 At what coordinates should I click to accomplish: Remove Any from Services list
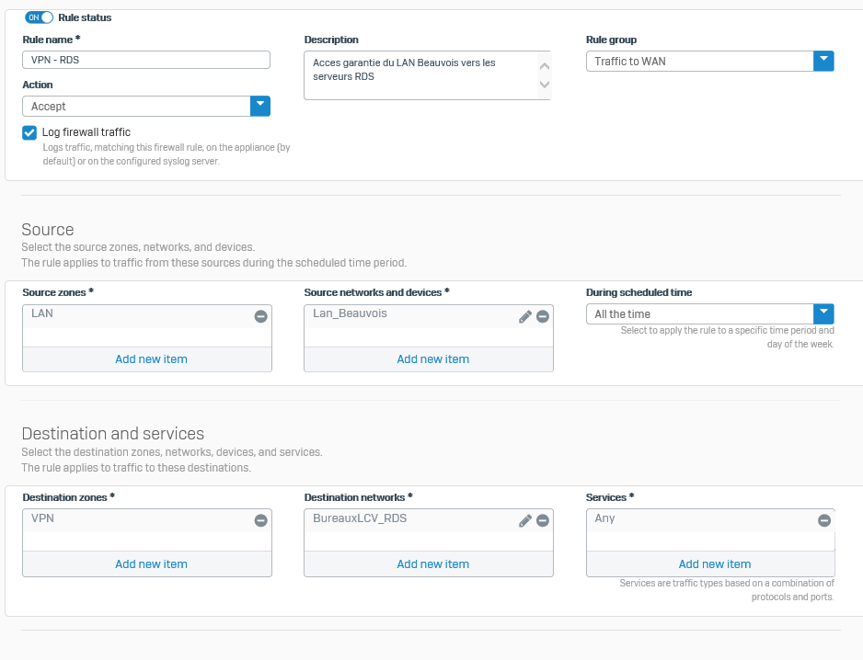[824, 520]
